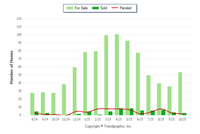Screen dimensions: 200x134
Task: Click the For Sale legend color swatch
Action: 70,8
